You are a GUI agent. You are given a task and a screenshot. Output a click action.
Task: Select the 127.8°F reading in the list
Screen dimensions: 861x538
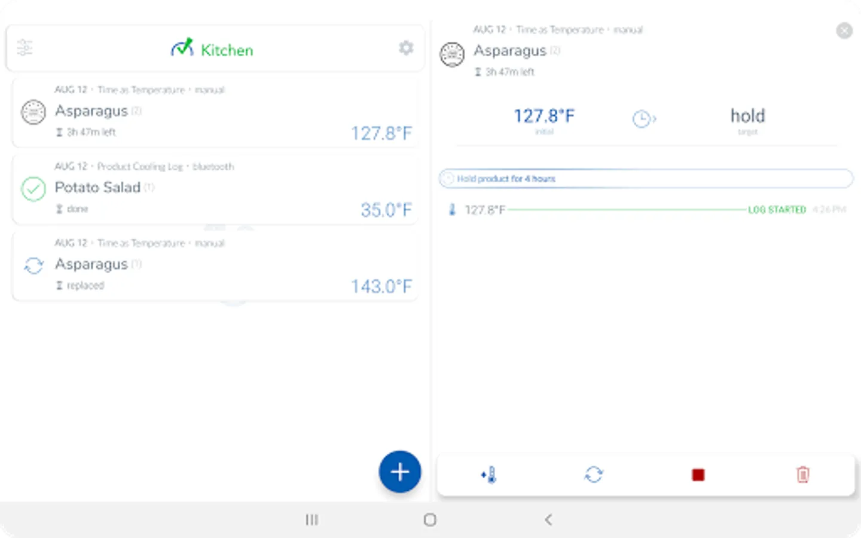pos(381,133)
